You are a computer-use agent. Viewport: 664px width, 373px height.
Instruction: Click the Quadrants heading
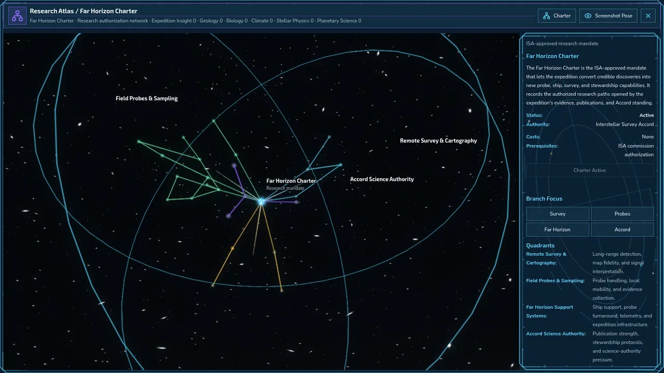tap(541, 246)
